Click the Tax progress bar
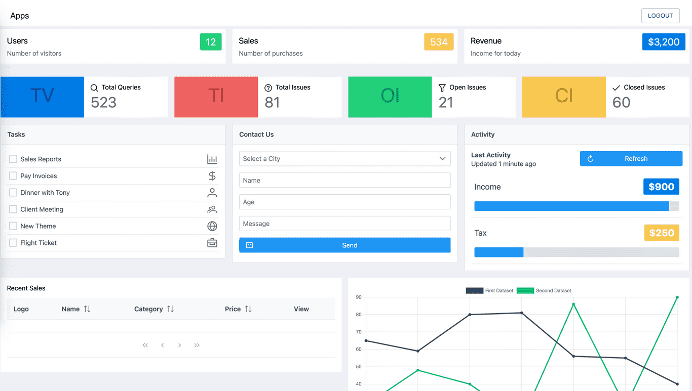The image size is (692, 391). tap(576, 252)
